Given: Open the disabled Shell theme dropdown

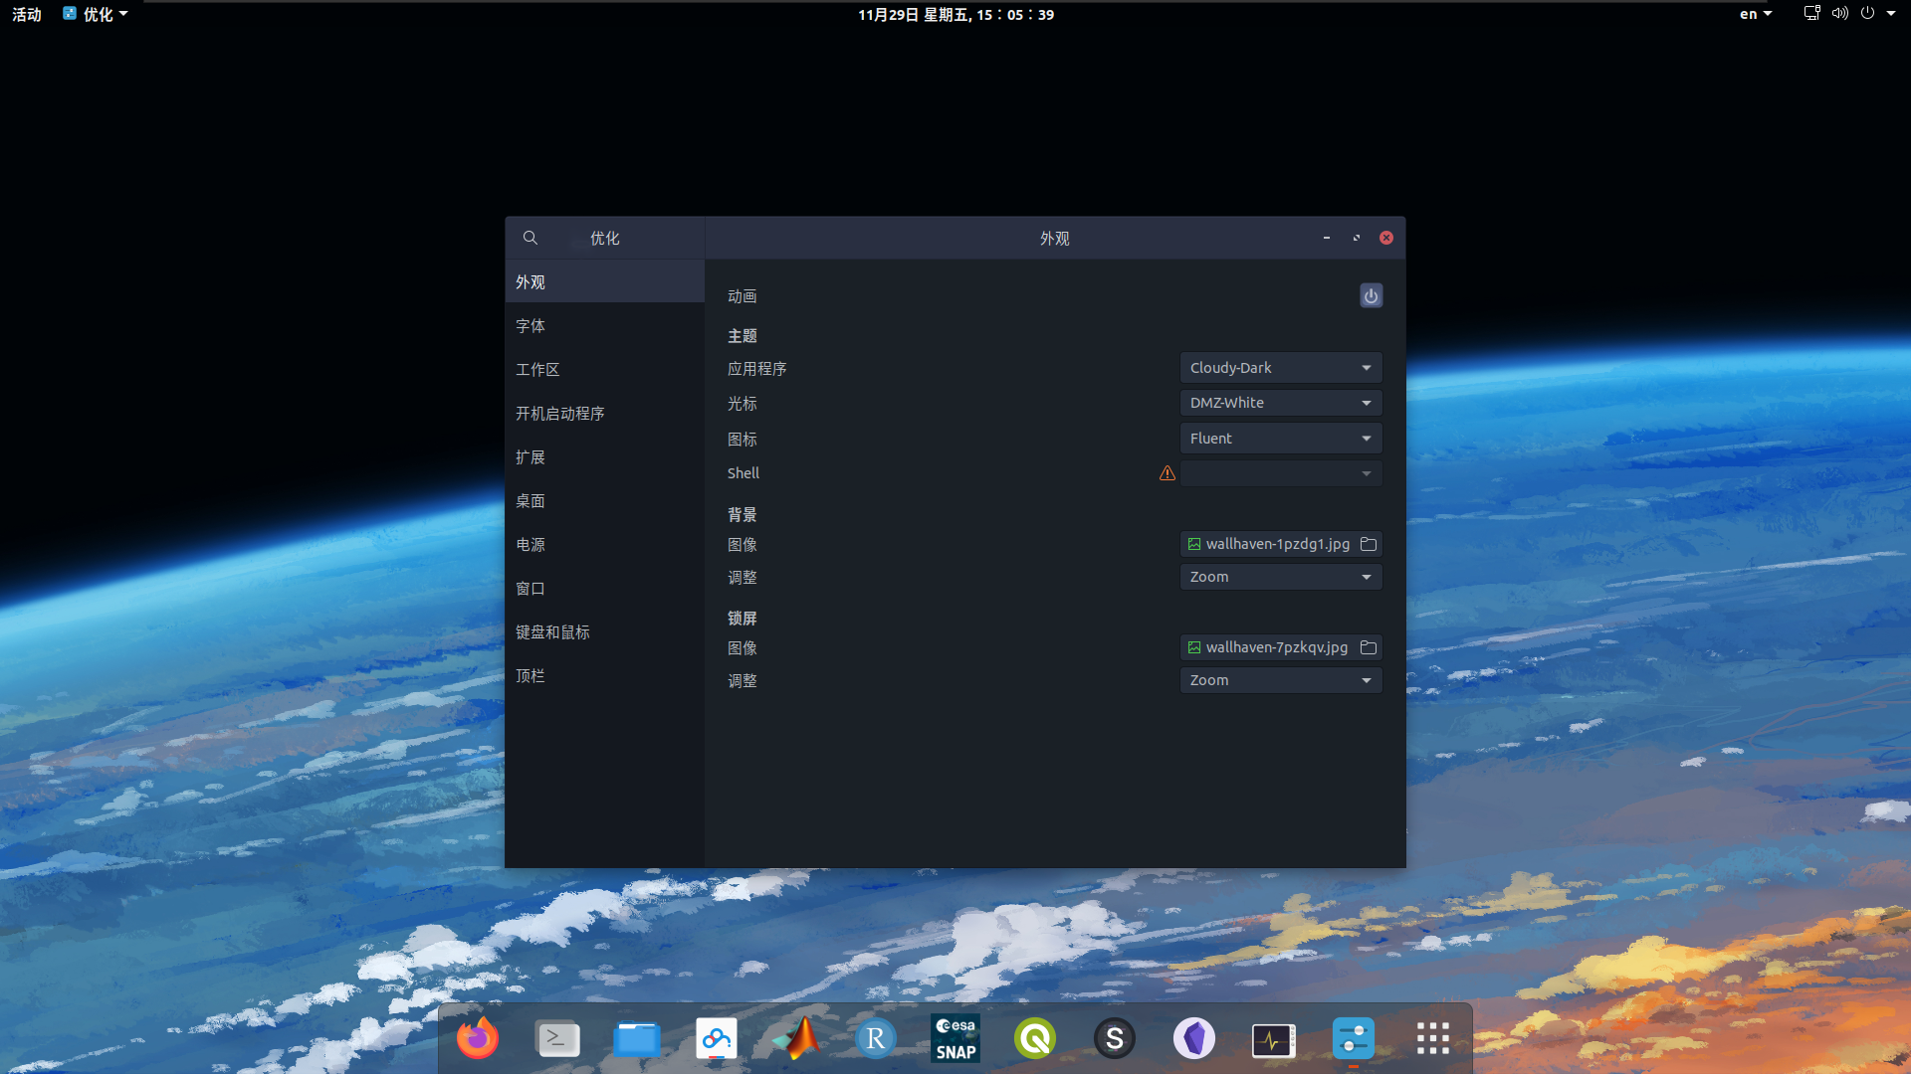Looking at the screenshot, I should [1280, 473].
